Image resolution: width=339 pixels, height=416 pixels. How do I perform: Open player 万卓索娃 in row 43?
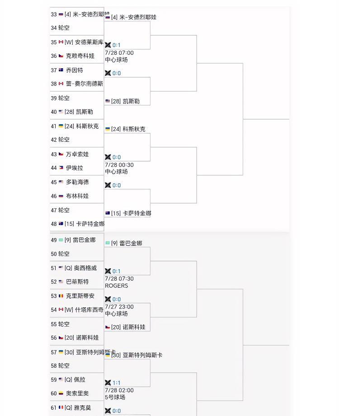(x=77, y=154)
